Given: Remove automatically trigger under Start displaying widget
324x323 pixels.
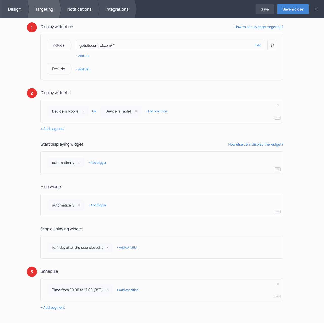Looking at the screenshot, I should pos(79,163).
